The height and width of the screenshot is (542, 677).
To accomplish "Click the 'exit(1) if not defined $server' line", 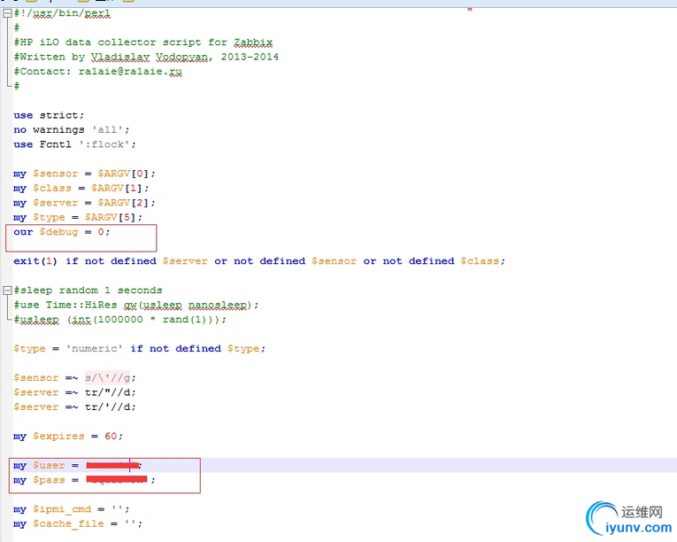I will [259, 261].
